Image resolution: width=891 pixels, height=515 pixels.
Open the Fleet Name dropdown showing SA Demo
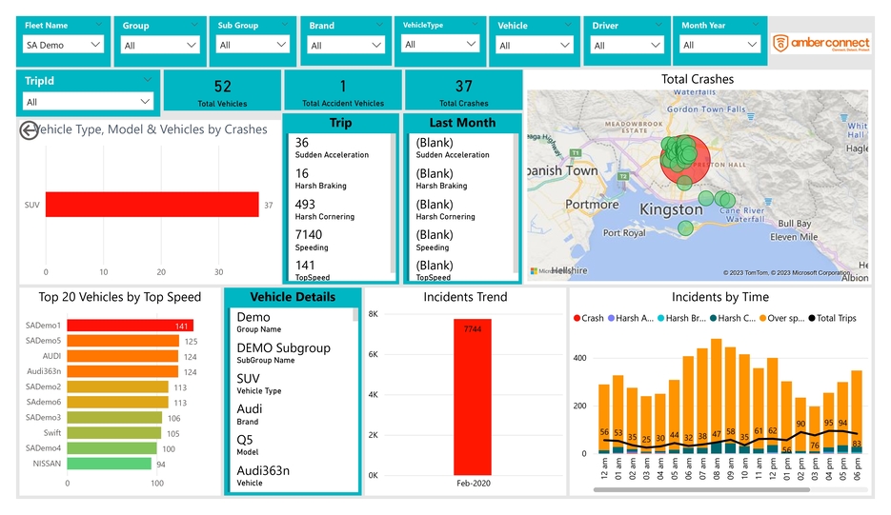pos(64,45)
